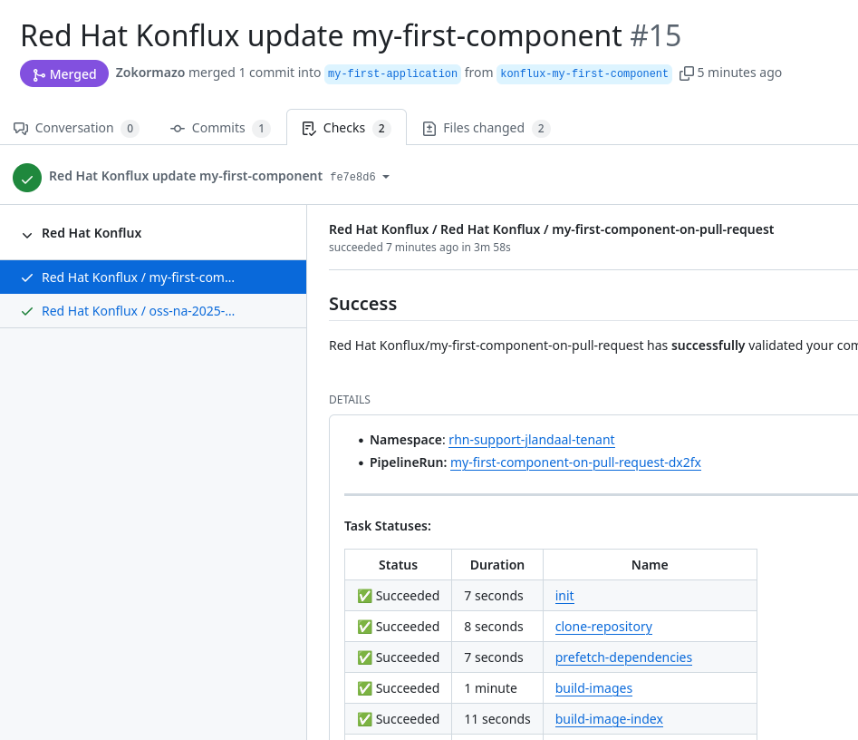Collapse the Red Hat Konflux check group
Viewport: 858px width, 740px height.
point(27,234)
